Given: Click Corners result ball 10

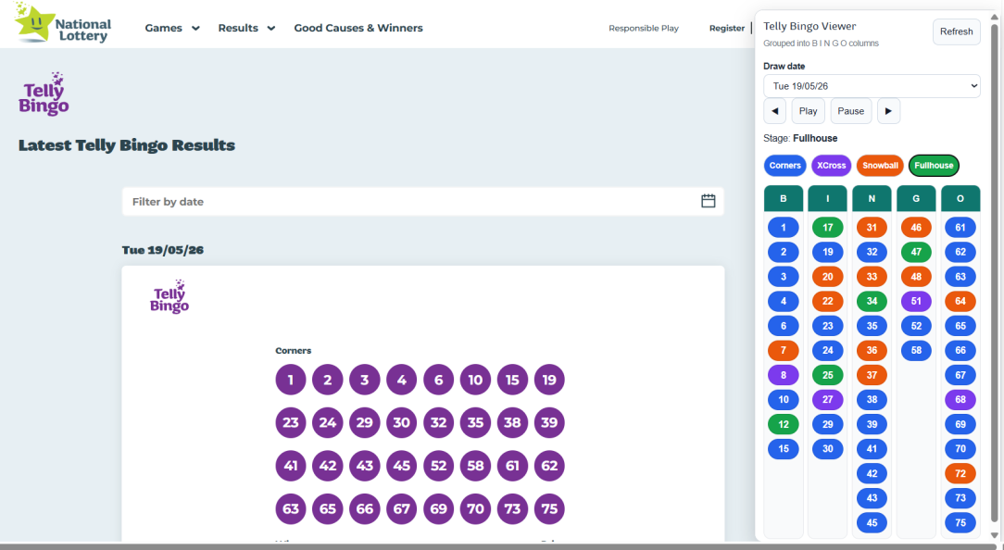Looking at the screenshot, I should click(475, 380).
